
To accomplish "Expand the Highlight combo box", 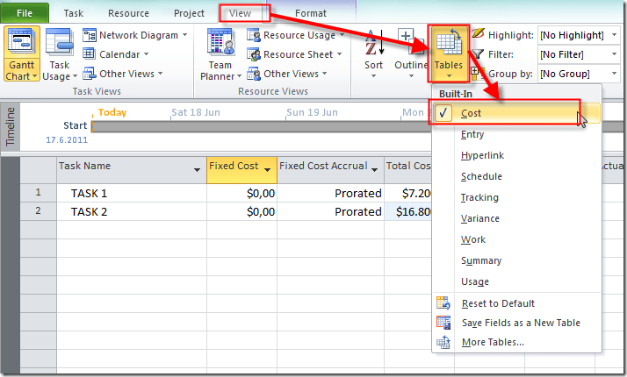I will [613, 35].
